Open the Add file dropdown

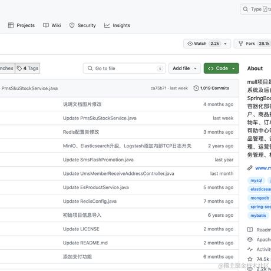tap(184, 68)
